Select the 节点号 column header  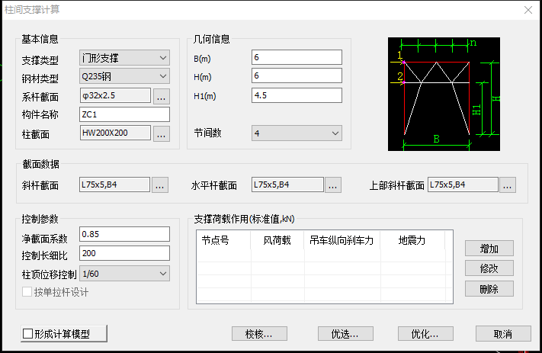[223, 240]
